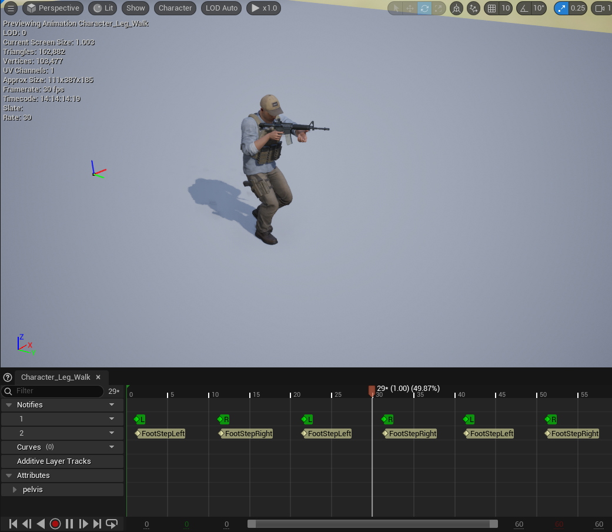Select the R notify near frame 10
This screenshot has height=532, width=612.
[x=223, y=420]
